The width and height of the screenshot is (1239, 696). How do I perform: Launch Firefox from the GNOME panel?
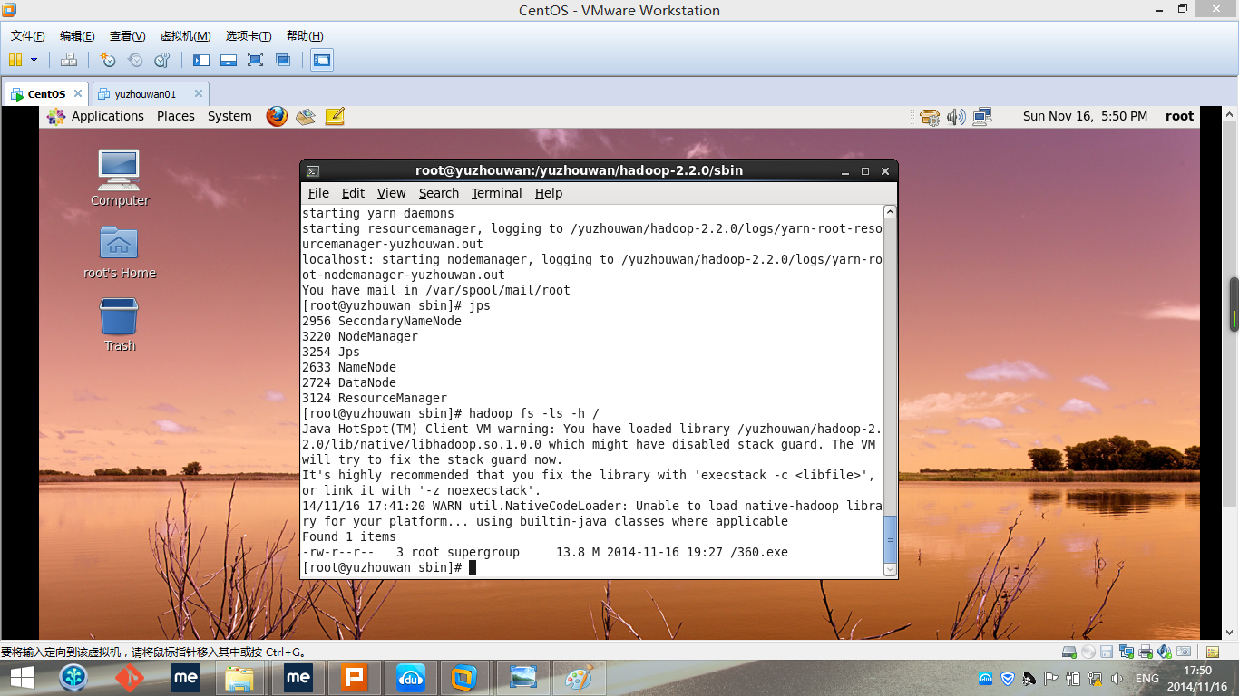click(277, 116)
